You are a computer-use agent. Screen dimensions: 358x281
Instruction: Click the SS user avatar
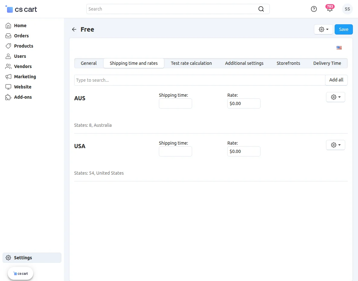[347, 9]
